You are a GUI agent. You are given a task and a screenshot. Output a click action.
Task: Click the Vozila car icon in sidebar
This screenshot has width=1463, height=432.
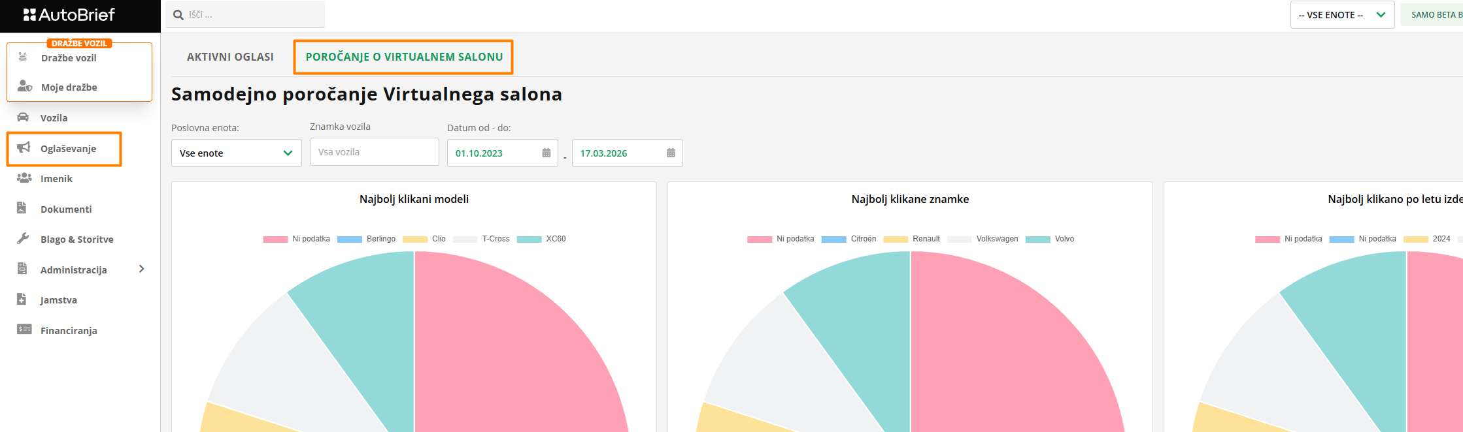click(x=23, y=117)
